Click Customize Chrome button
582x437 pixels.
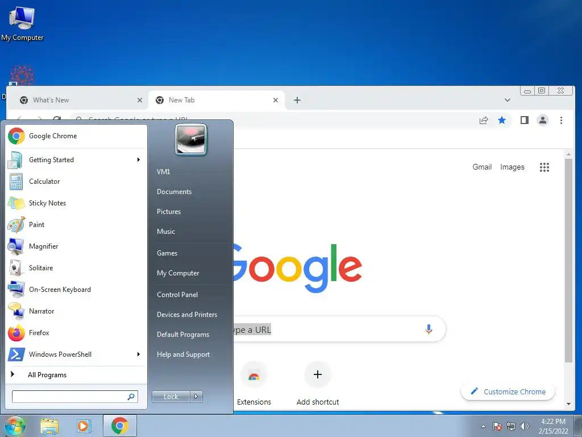click(x=508, y=391)
